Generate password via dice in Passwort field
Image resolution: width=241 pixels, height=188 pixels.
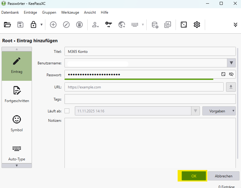click(x=223, y=74)
